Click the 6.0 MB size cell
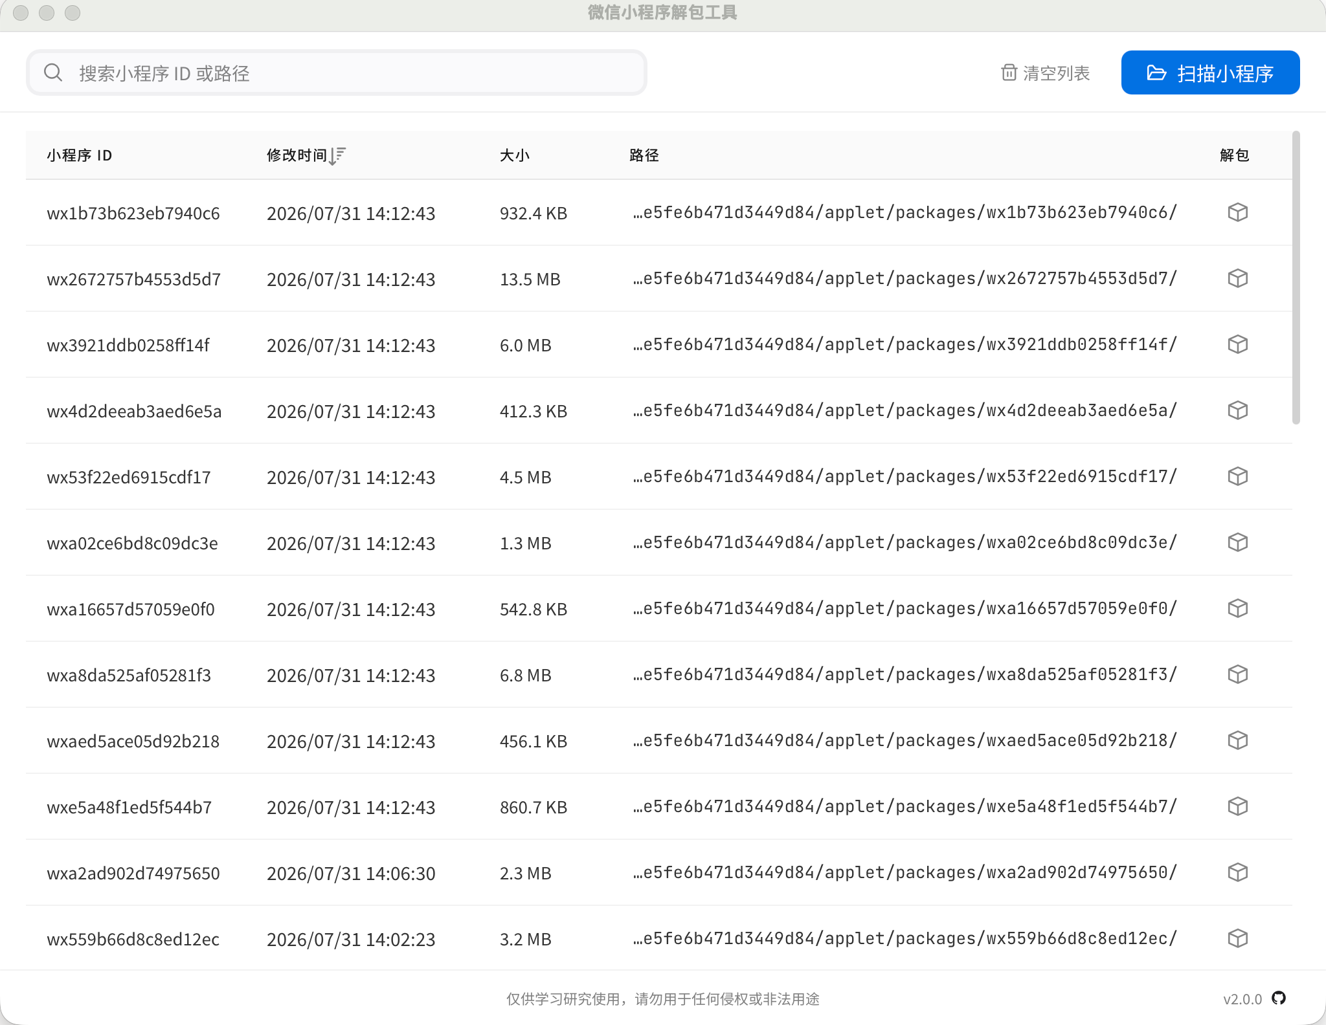 pyautogui.click(x=526, y=346)
